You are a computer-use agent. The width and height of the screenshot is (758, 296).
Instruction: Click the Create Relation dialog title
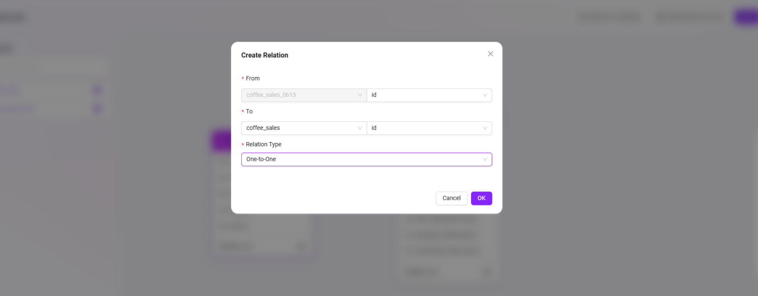264,55
